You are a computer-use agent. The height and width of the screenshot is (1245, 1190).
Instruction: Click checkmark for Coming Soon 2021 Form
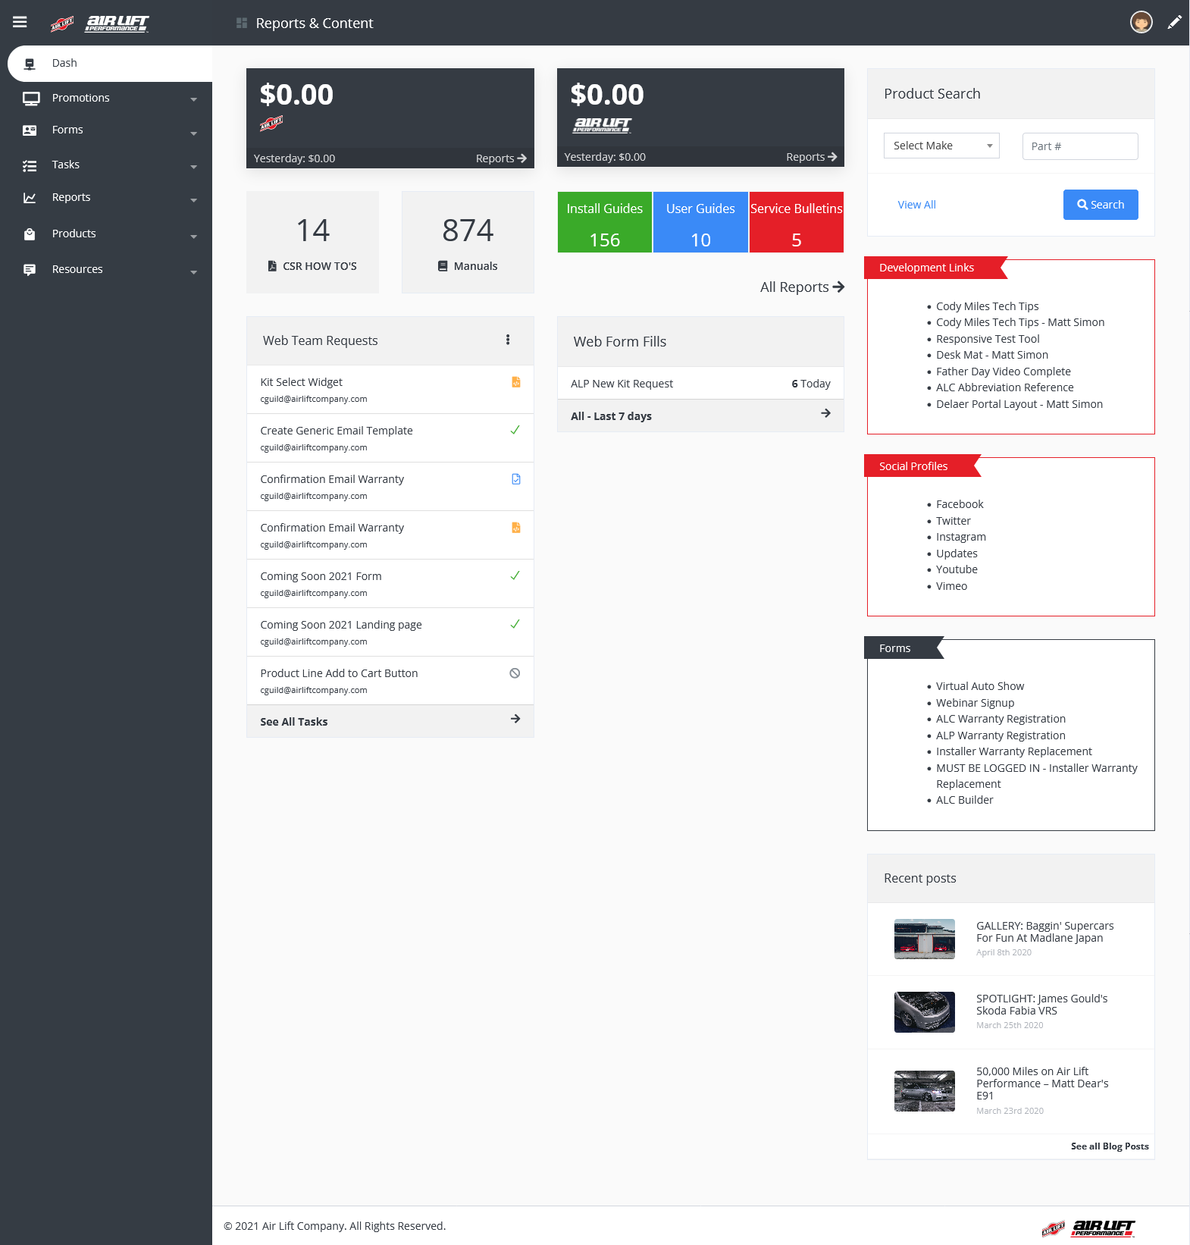[x=515, y=575]
